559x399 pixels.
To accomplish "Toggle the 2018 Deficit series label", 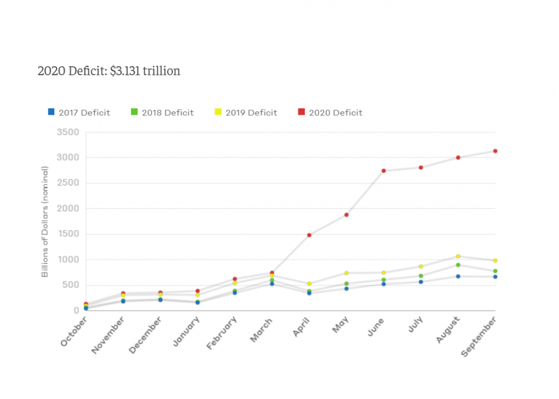I will 168,113.
